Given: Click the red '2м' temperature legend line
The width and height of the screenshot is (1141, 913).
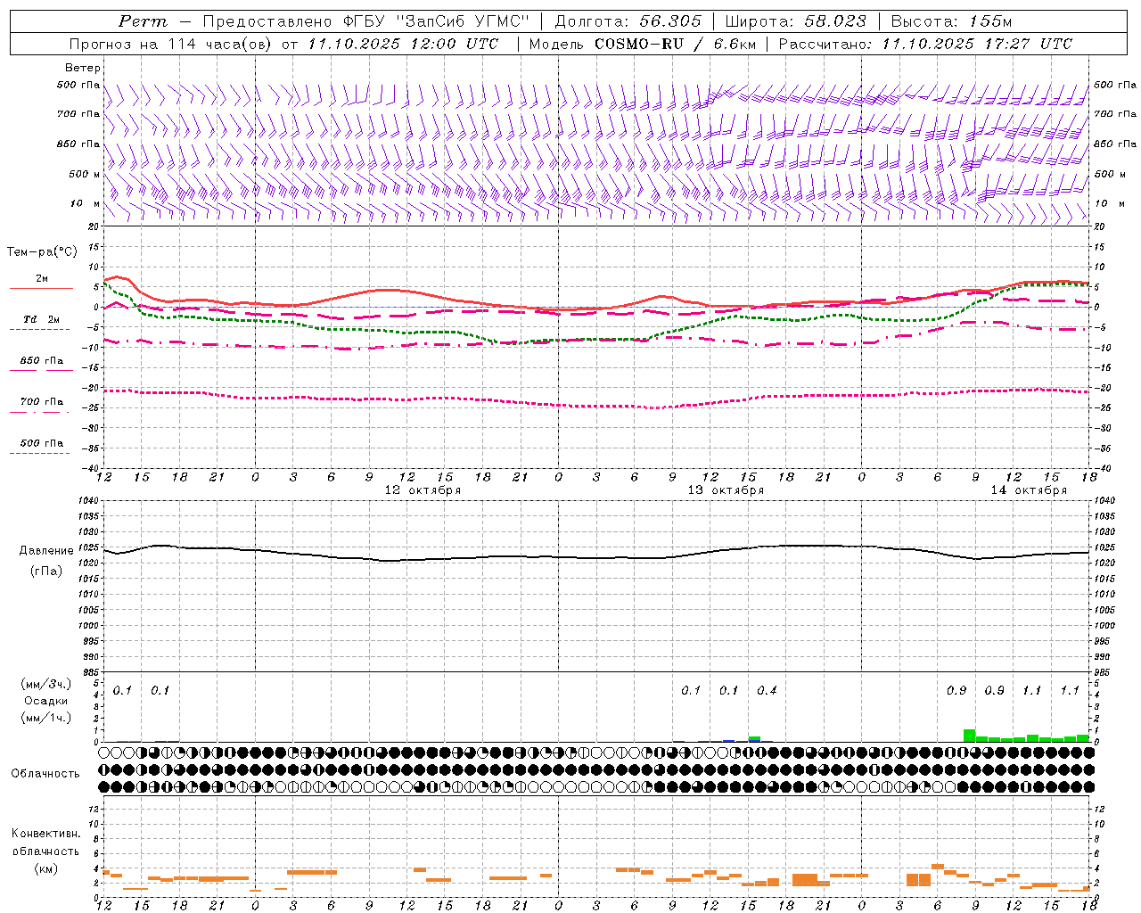Looking at the screenshot, I should (x=41, y=288).
